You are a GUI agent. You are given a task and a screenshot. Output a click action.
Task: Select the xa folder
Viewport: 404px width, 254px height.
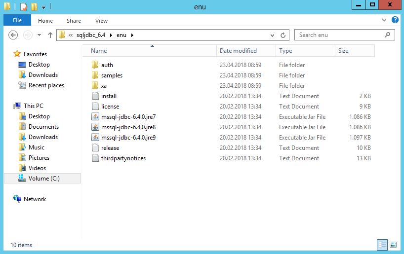104,86
